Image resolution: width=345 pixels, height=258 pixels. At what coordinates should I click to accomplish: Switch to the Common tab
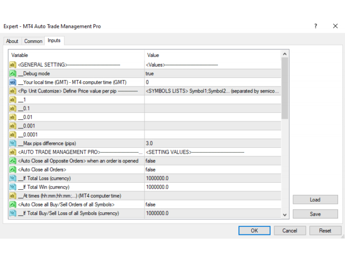(x=33, y=41)
